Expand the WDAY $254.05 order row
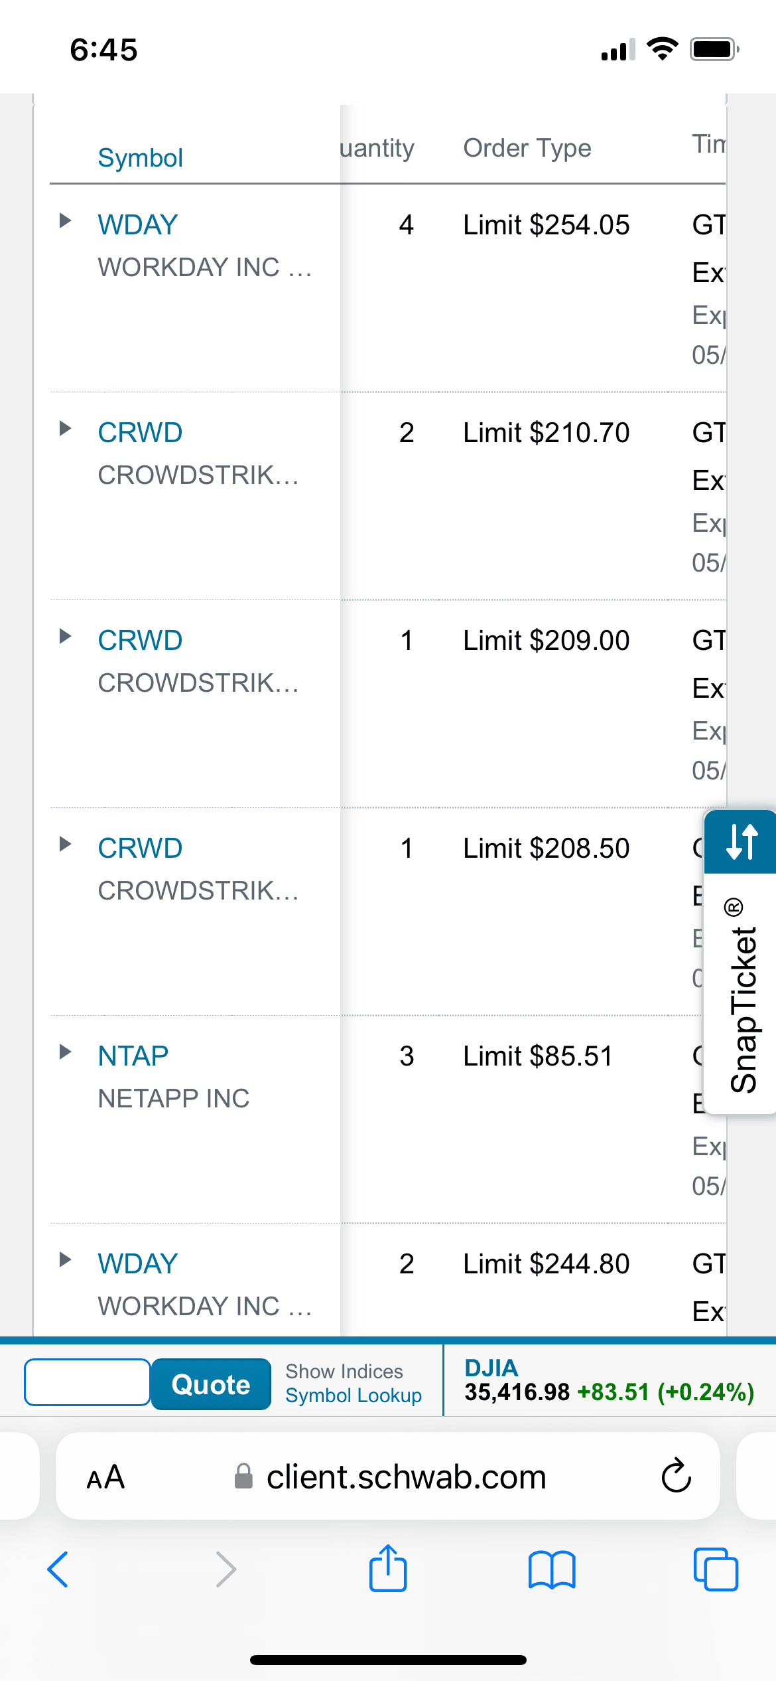The width and height of the screenshot is (776, 1681). [x=65, y=220]
